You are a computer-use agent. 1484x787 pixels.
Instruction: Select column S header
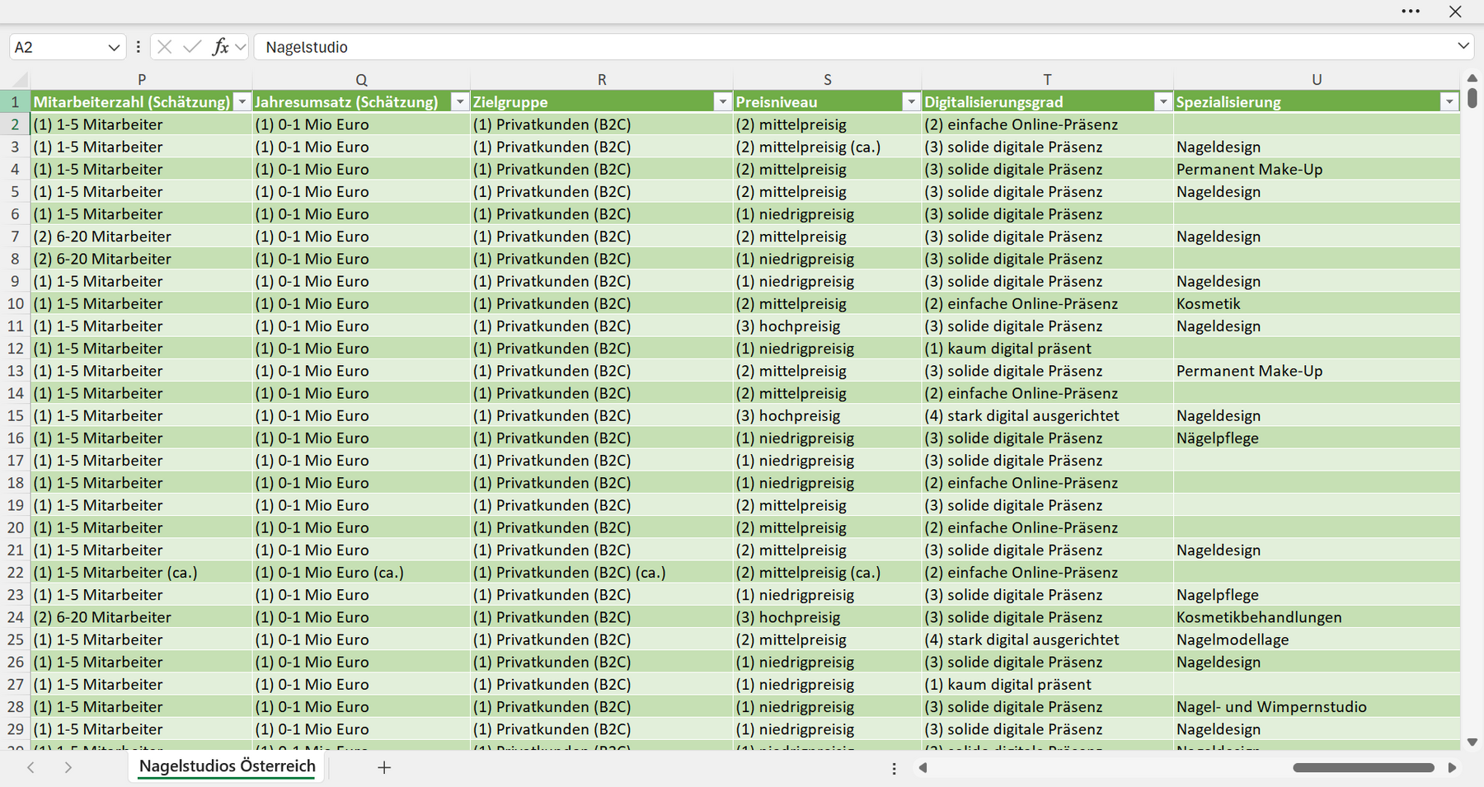(828, 80)
